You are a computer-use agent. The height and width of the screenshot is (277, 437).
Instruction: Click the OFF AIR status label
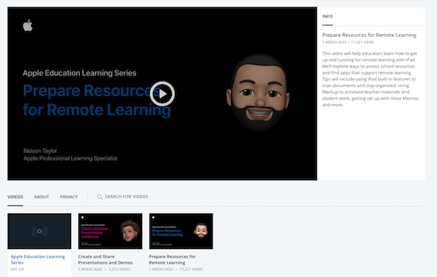(x=18, y=269)
